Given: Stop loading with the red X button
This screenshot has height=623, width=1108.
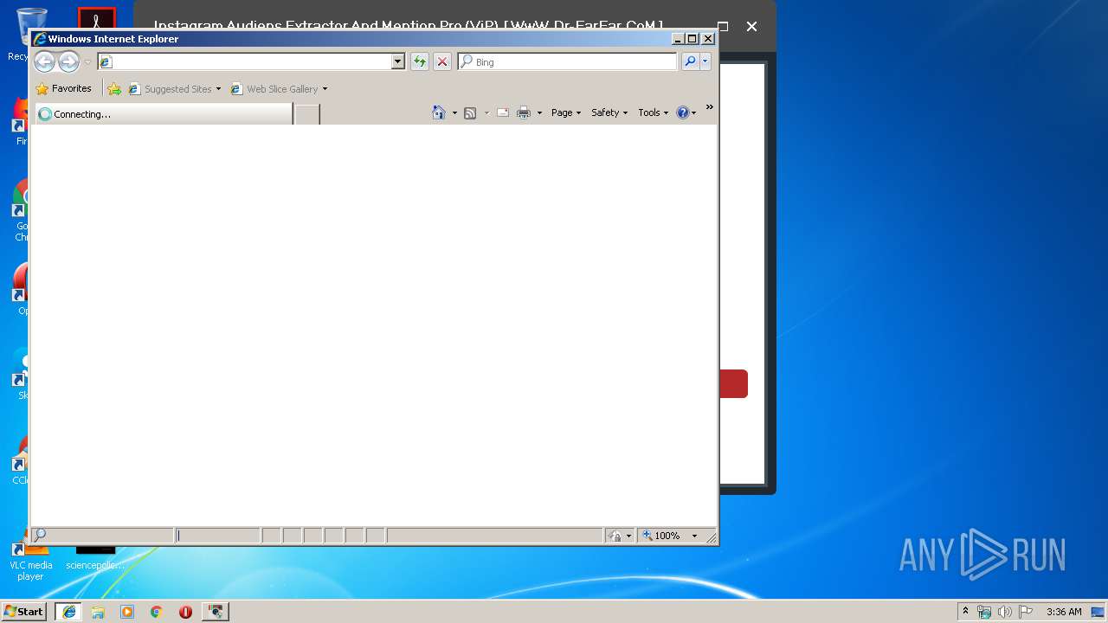Looking at the screenshot, I should point(442,61).
